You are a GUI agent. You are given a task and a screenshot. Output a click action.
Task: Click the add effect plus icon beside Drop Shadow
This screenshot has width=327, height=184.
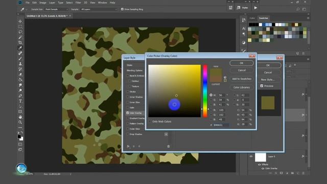166,134
